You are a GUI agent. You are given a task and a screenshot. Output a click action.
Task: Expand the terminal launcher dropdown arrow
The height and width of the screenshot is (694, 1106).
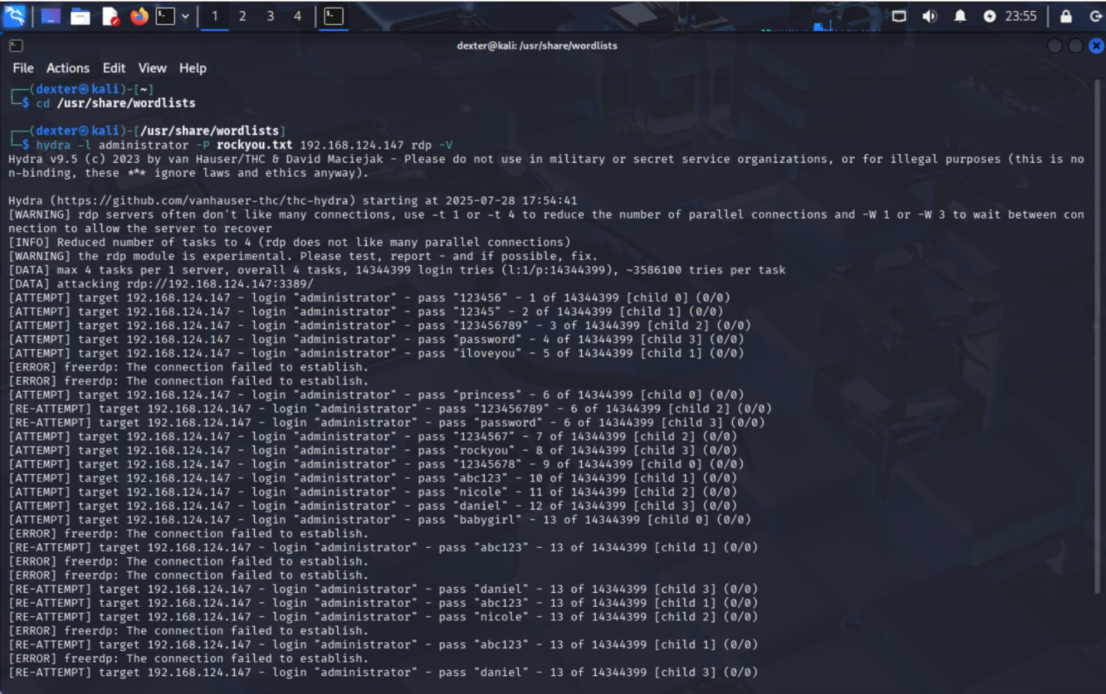[x=185, y=16]
